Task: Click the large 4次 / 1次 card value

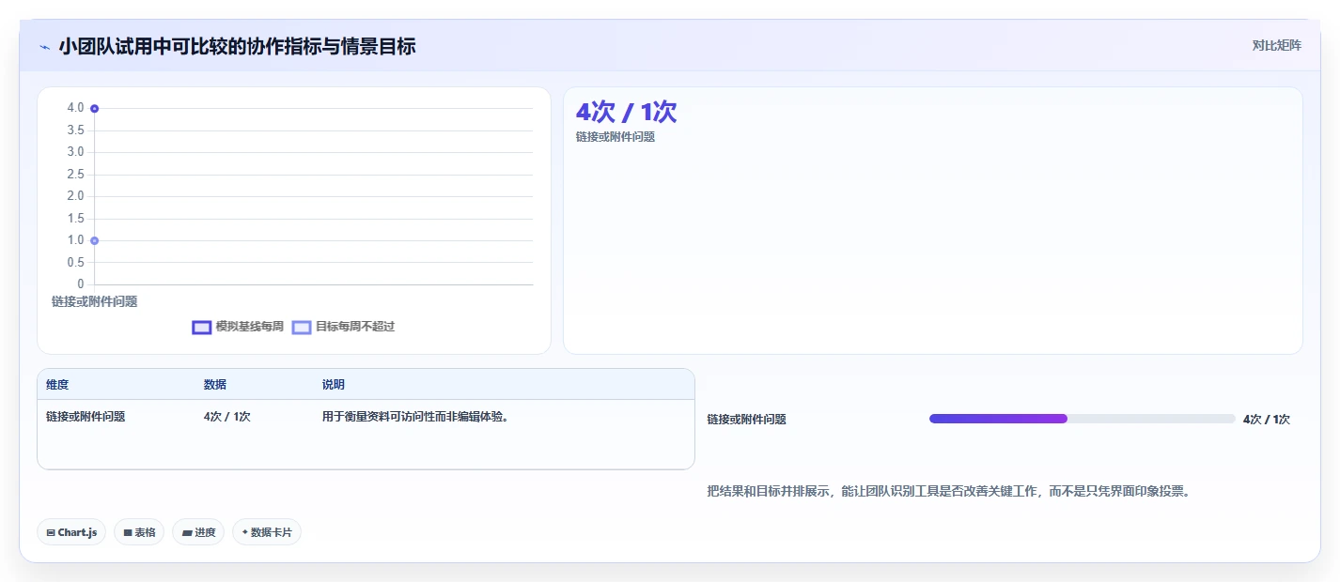Action: coord(626,112)
